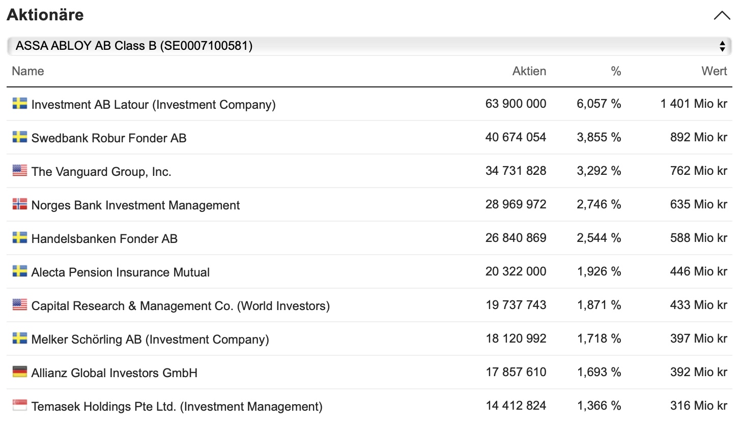
Task: Click the German flag beside Allianz Global Investors
Action: point(20,372)
